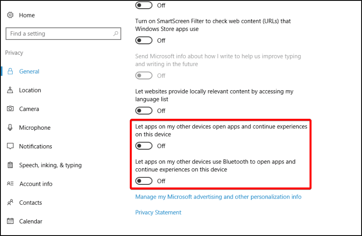This screenshot has height=236, width=362.
Task: Go to Account info privacy settings
Action: click(36, 184)
